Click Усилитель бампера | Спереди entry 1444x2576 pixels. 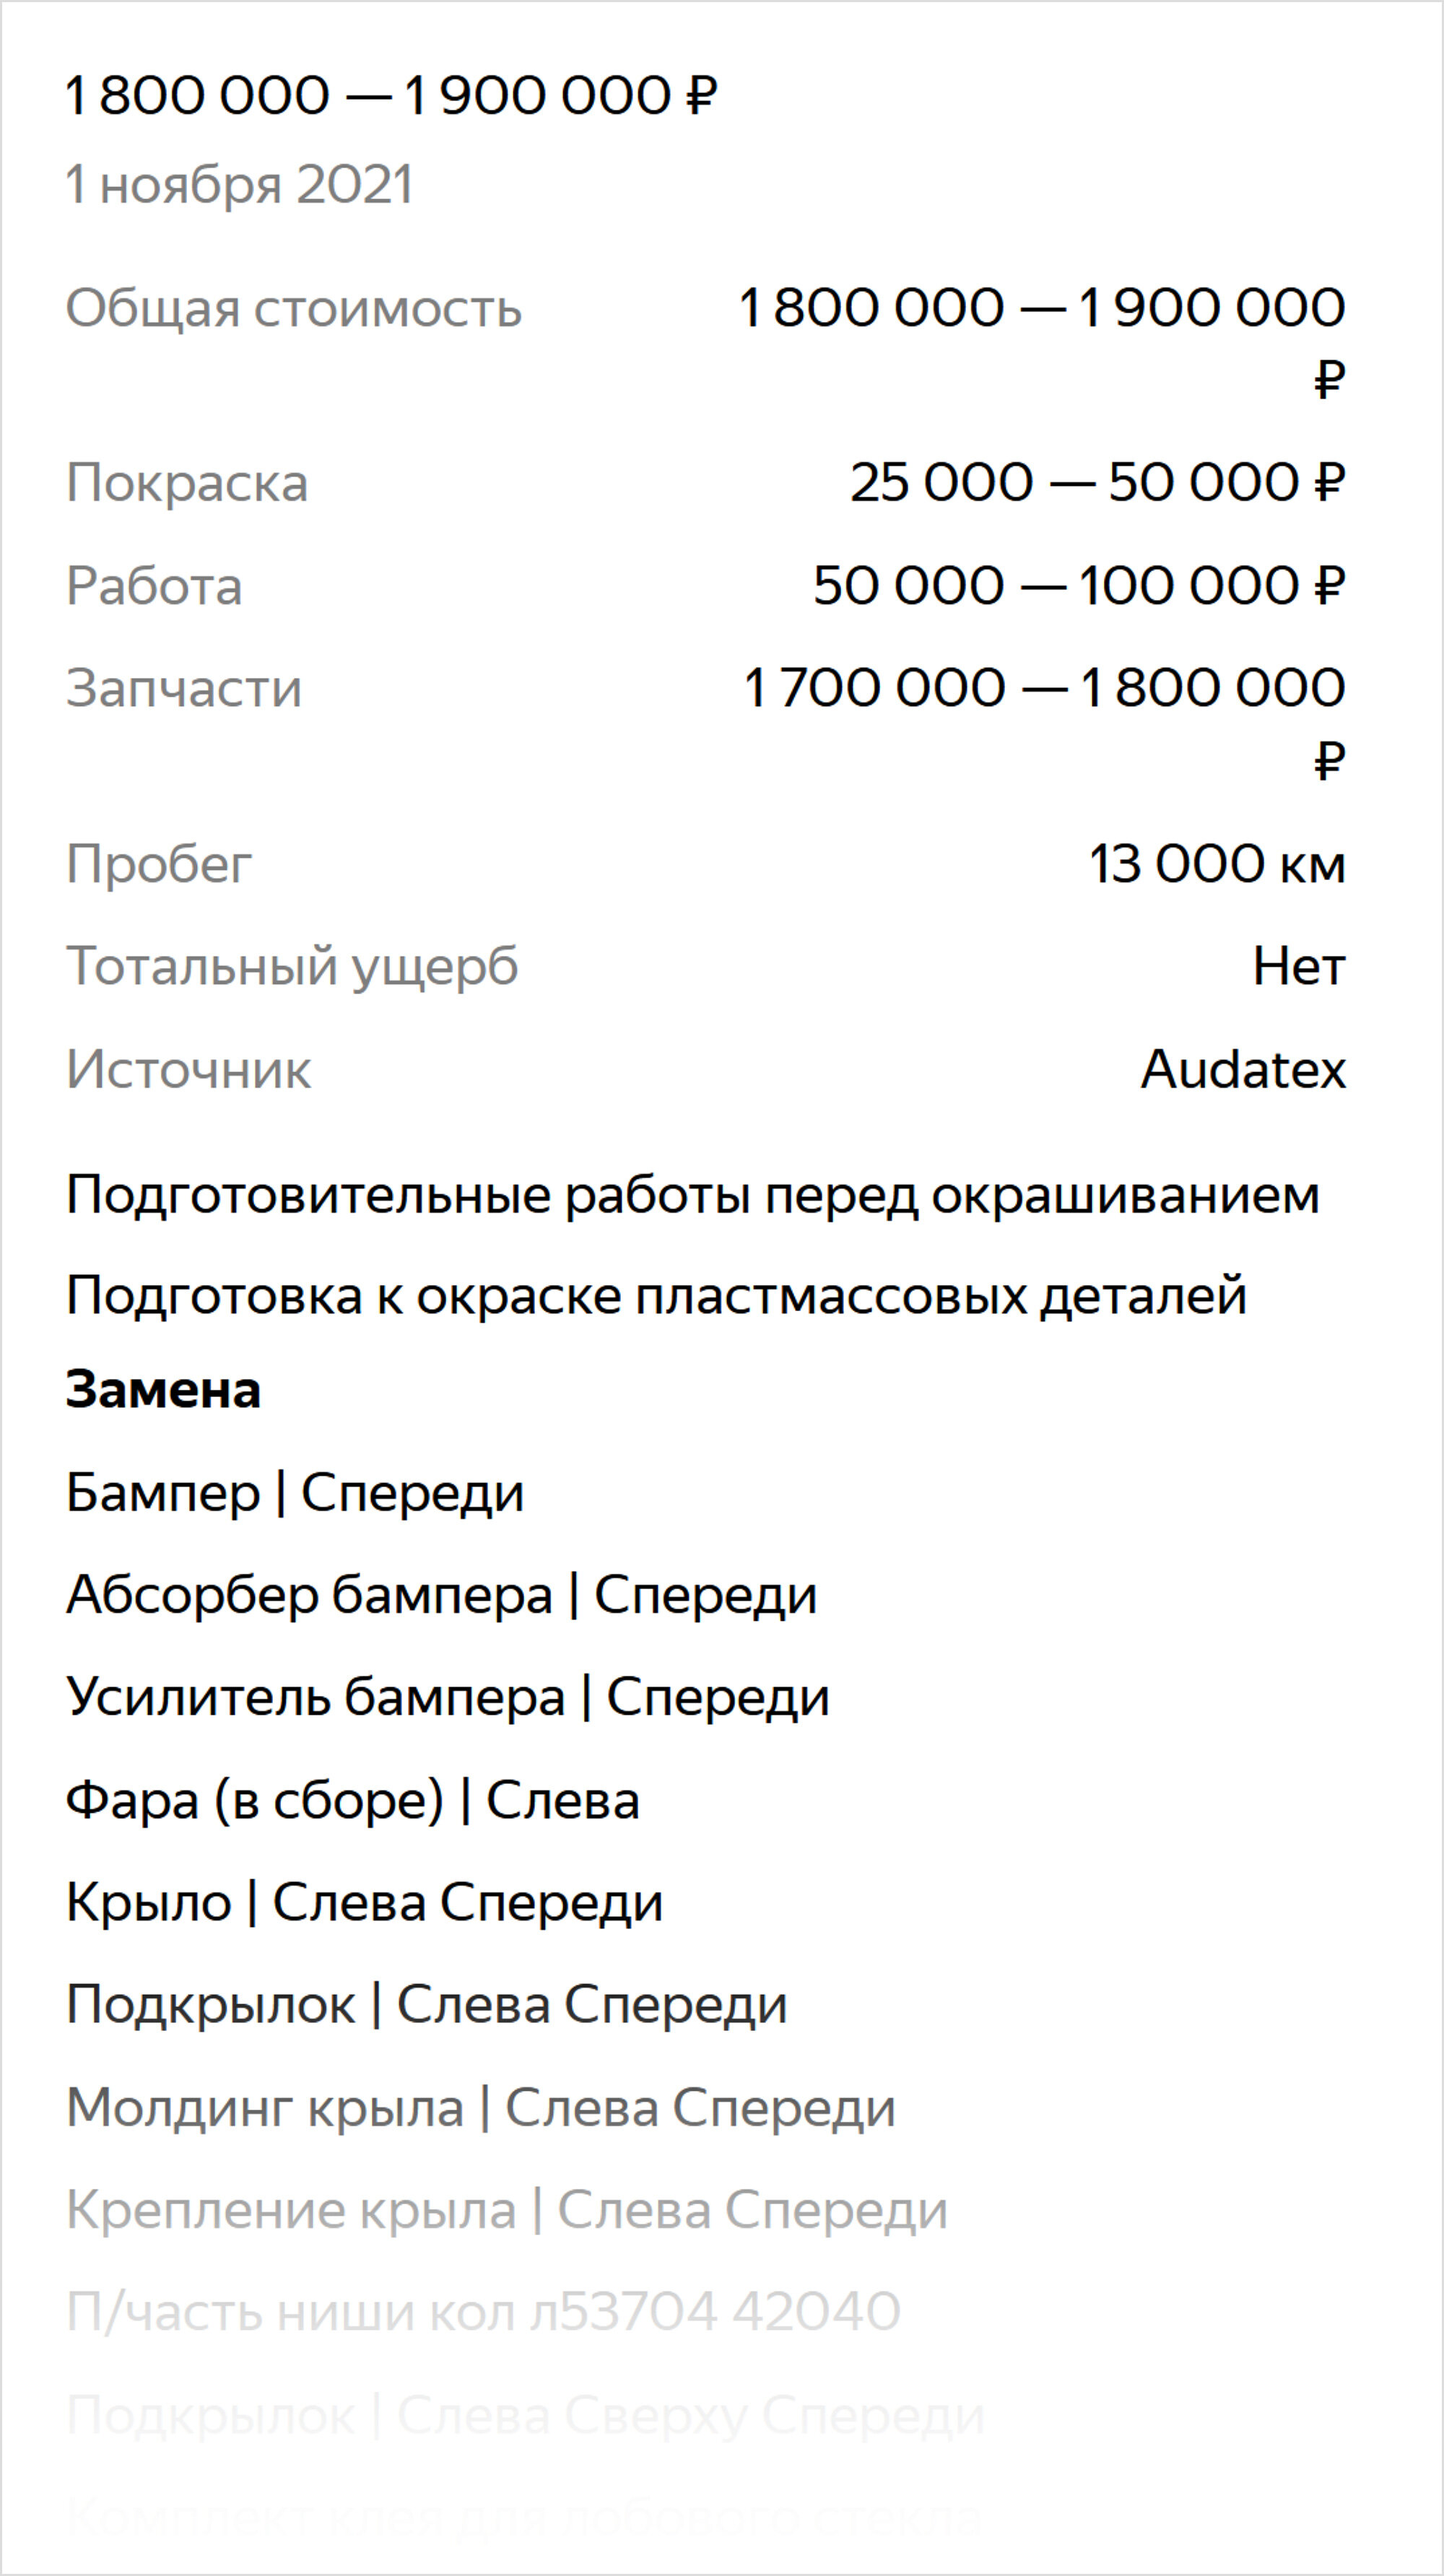point(448,1698)
